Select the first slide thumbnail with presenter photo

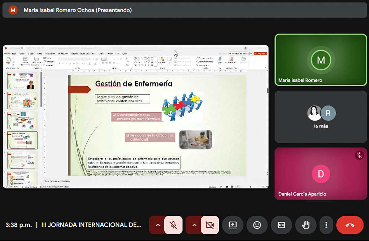[22, 81]
